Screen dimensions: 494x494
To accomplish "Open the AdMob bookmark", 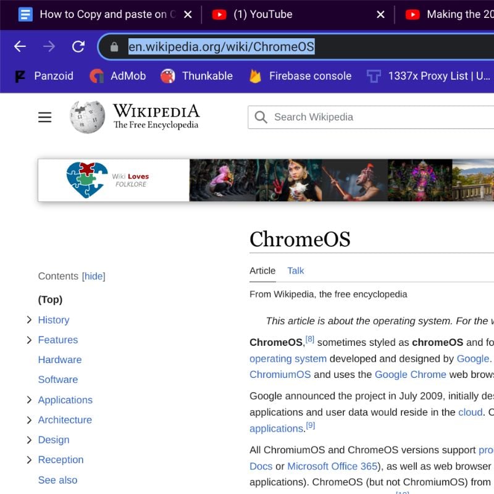I will 127,76.
